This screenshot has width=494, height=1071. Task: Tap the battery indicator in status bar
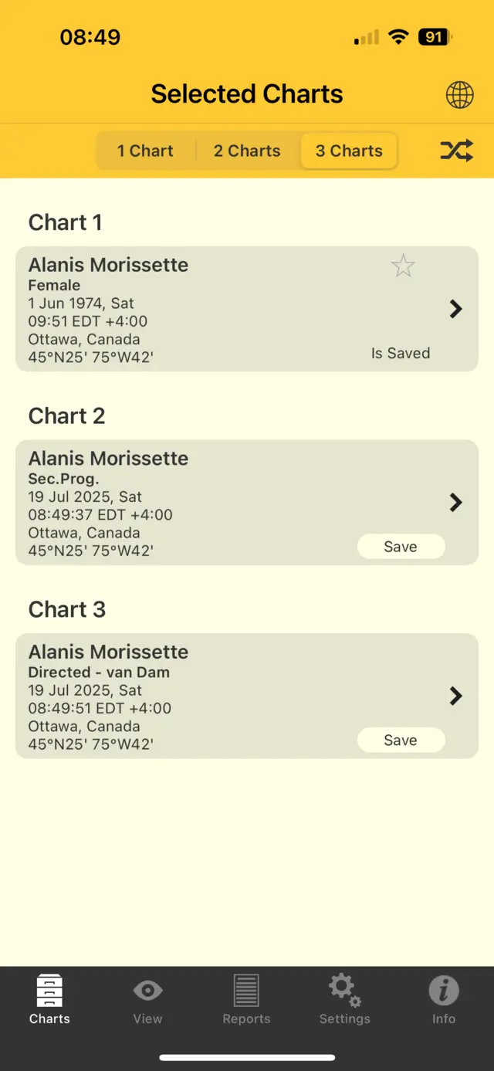pyautogui.click(x=436, y=37)
